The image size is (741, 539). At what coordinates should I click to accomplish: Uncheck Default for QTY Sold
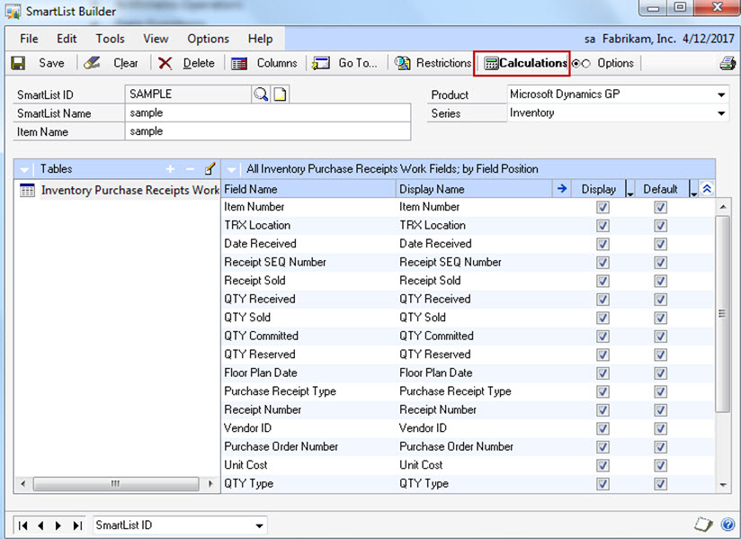(x=660, y=317)
